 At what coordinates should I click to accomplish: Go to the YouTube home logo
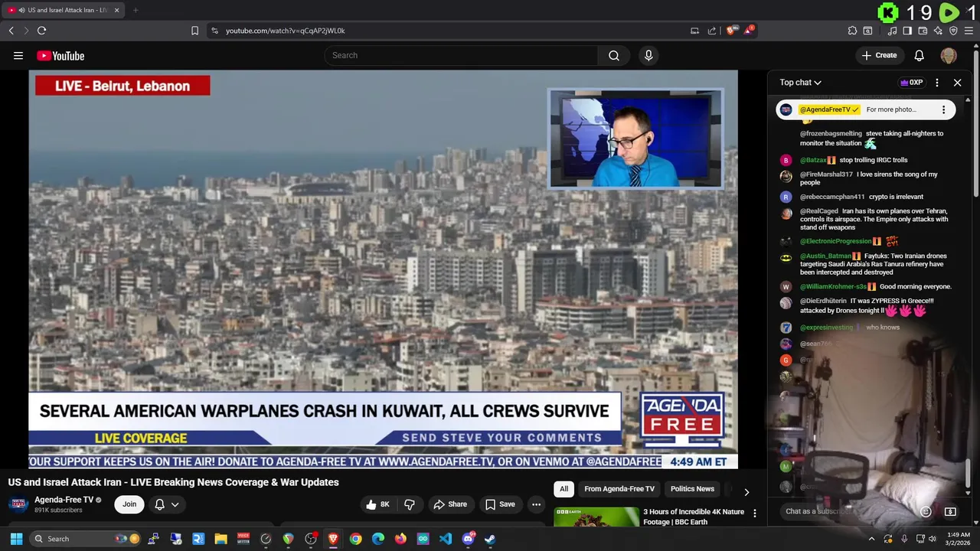pyautogui.click(x=60, y=56)
